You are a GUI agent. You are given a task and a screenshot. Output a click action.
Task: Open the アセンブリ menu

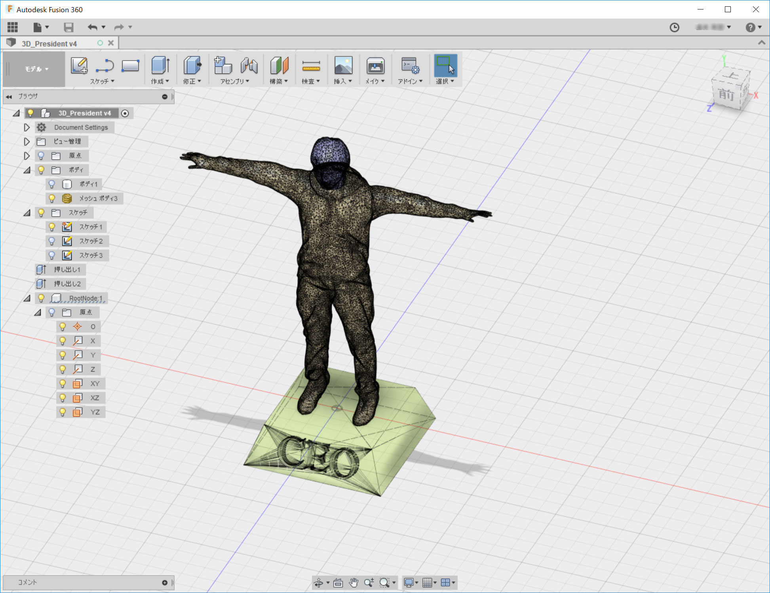pos(235,81)
